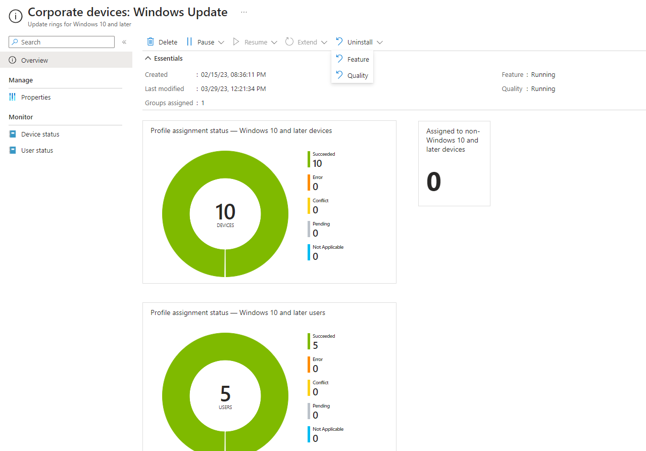Click the 10 DEVICES center label
646x451 pixels.
[x=225, y=215]
